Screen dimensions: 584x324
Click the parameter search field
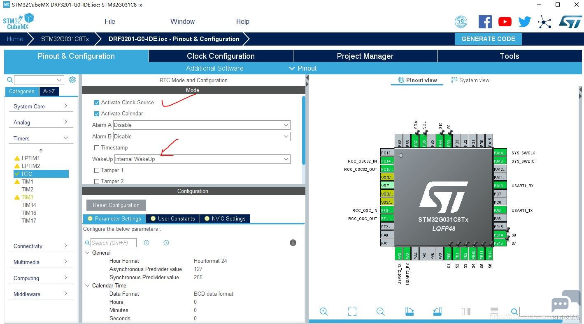[114, 243]
